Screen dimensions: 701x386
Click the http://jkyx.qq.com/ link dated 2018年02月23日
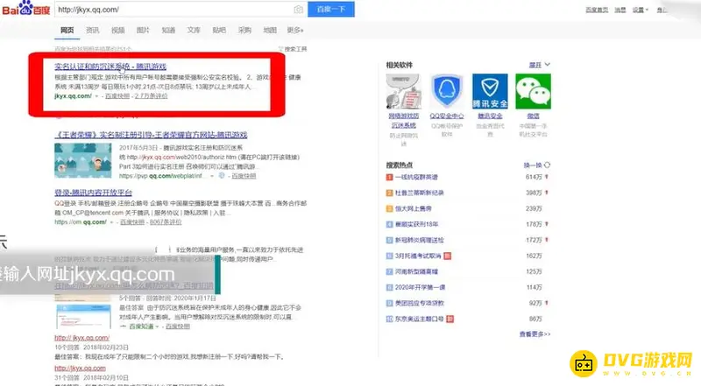81,338
